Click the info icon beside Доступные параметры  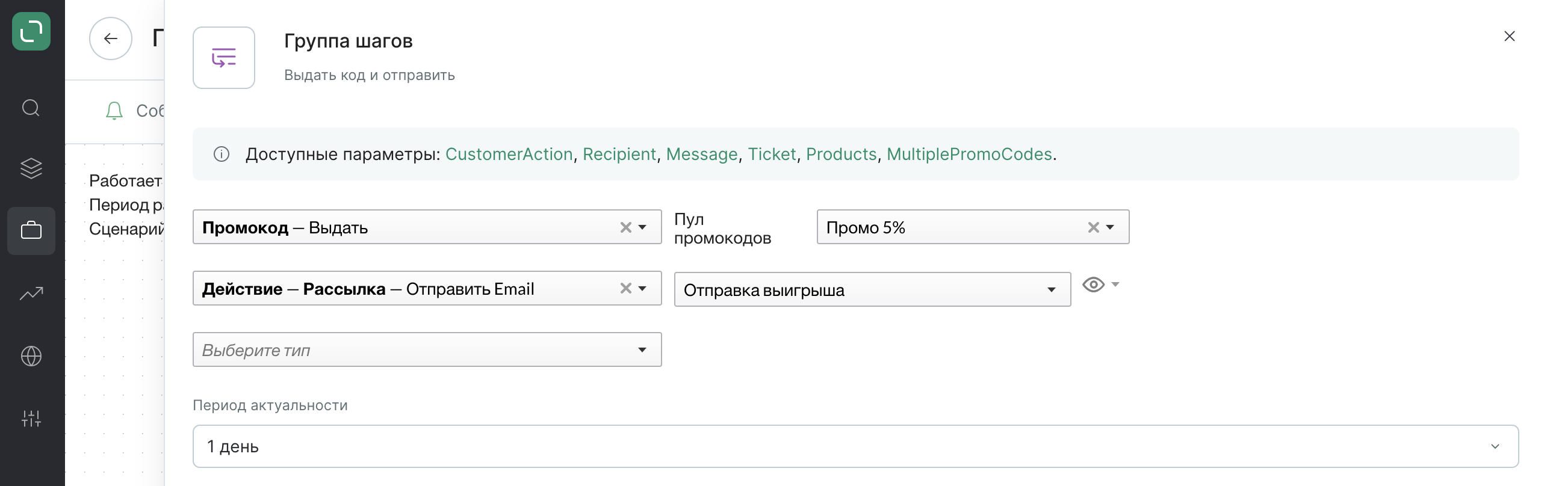pyautogui.click(x=222, y=155)
